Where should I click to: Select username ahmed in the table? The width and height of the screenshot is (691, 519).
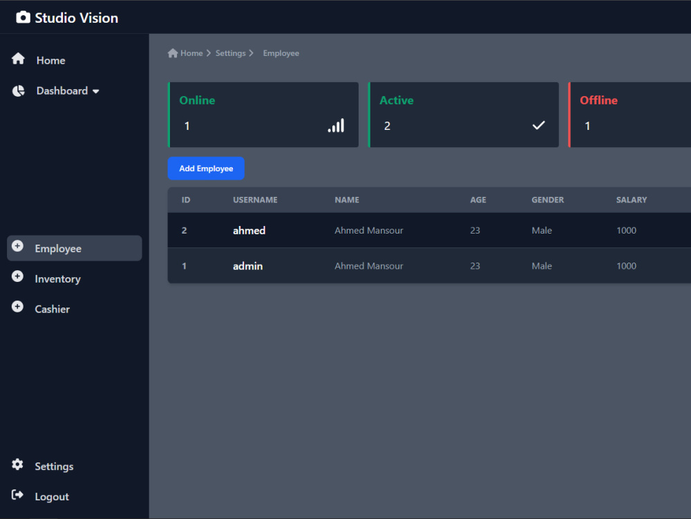(x=249, y=230)
